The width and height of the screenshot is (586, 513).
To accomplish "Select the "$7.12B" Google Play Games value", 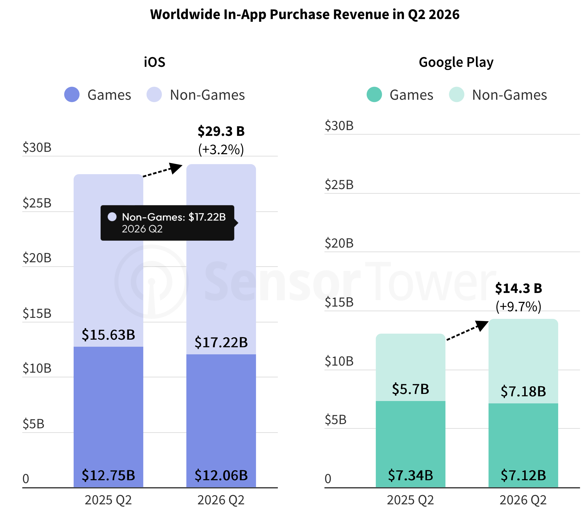I will coord(523,475).
